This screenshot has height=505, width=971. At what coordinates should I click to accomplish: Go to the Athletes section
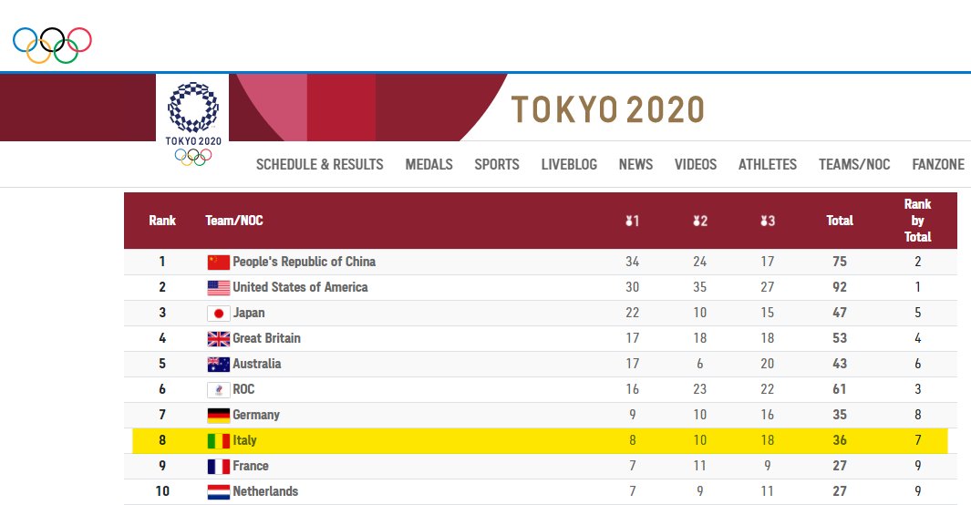click(767, 165)
